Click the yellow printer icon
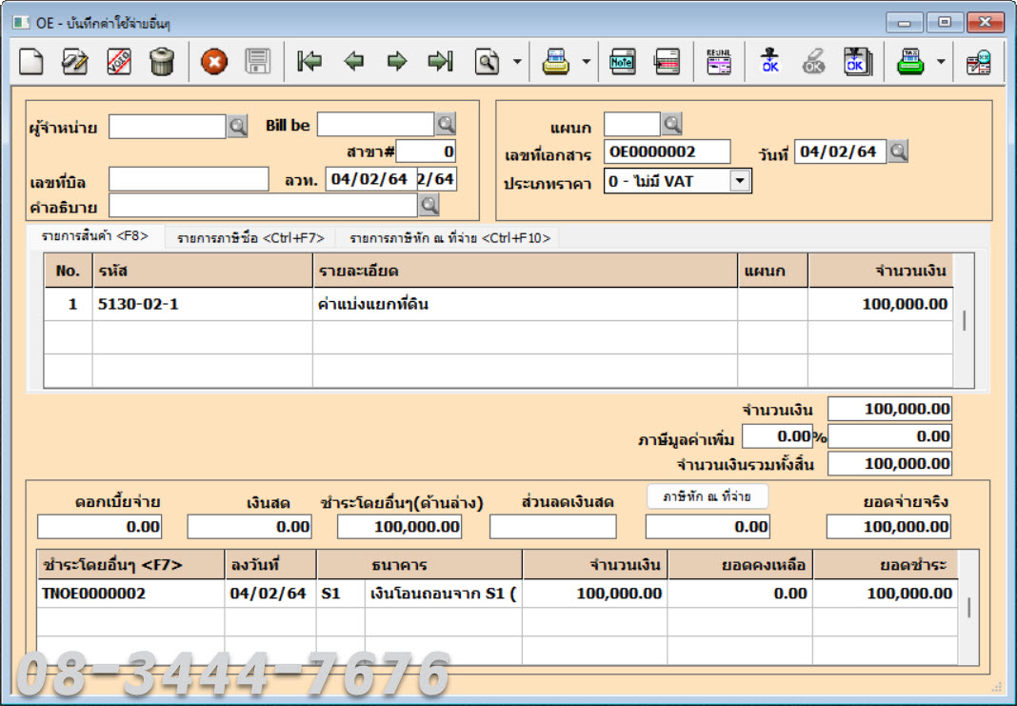The width and height of the screenshot is (1017, 706). pos(556,62)
